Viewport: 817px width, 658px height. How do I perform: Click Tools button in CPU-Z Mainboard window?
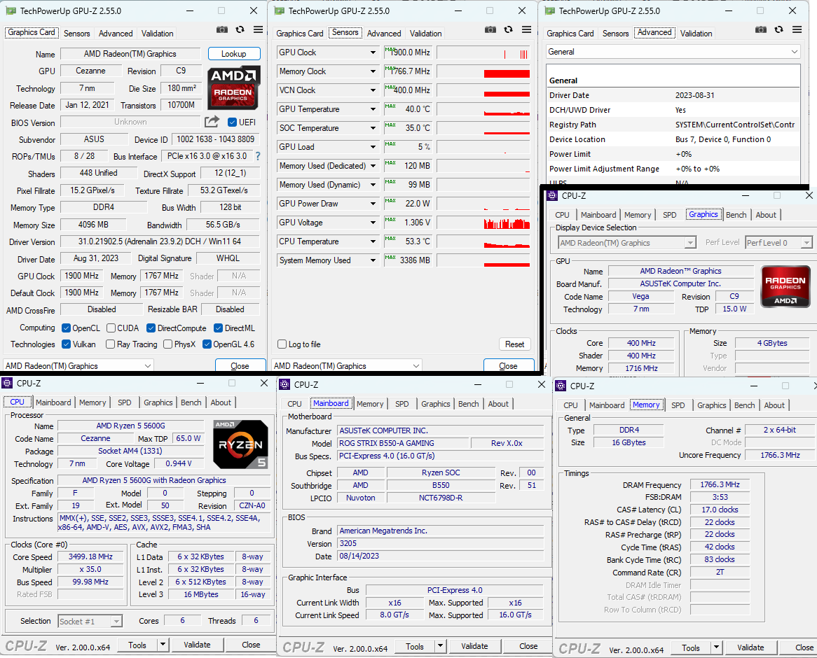tap(415, 647)
